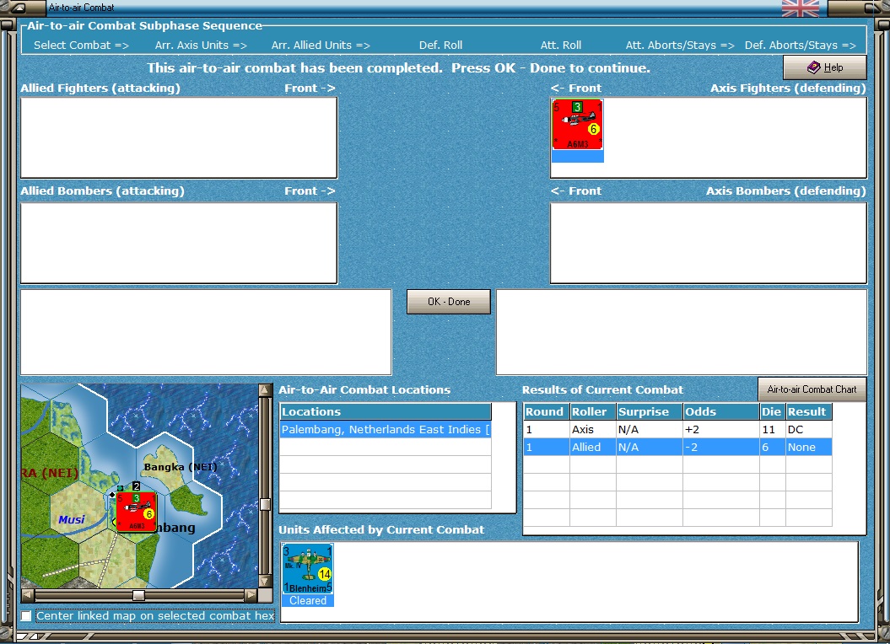The width and height of the screenshot is (890, 644).
Task: Click map horizontal scrollbar left arrow
Action: pos(28,595)
